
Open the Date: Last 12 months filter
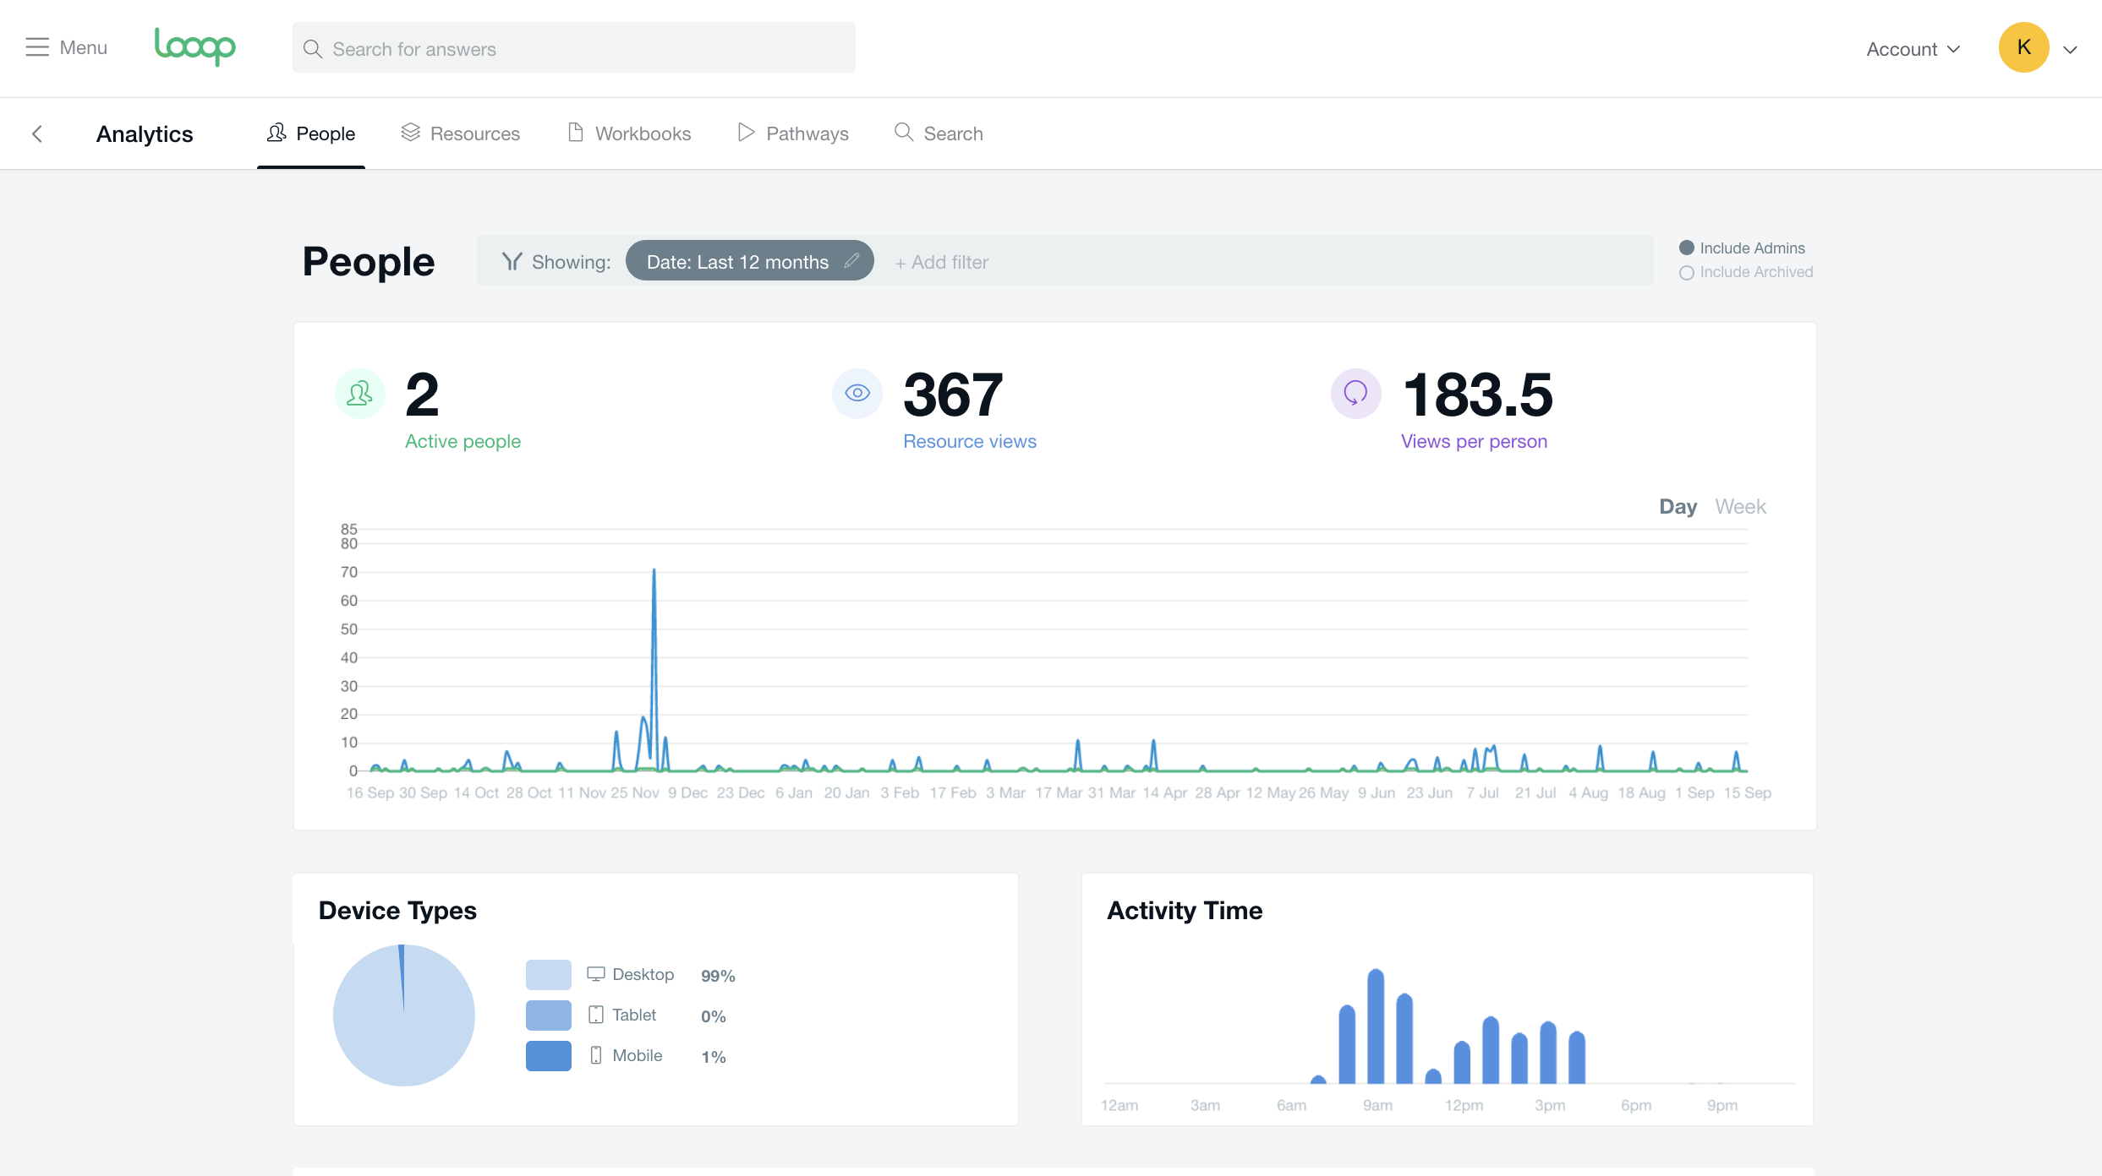(736, 262)
